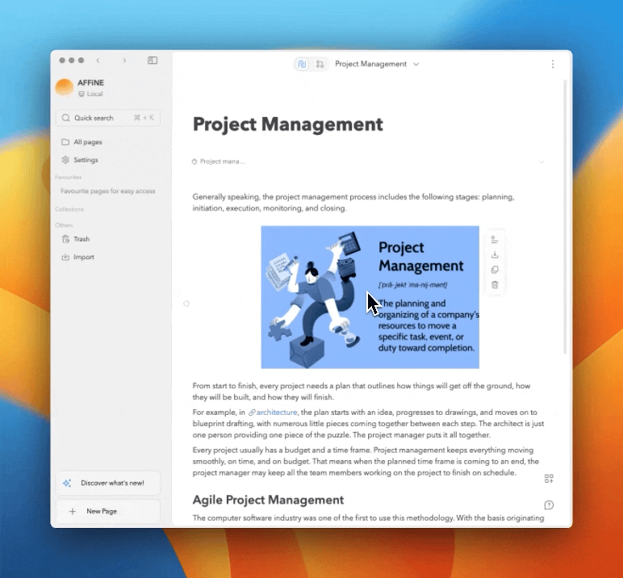
Task: Click the Agile Project Management heading
Action: (268, 500)
